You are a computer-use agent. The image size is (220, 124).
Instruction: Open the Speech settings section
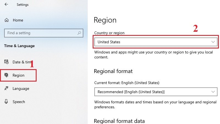coord(19,102)
